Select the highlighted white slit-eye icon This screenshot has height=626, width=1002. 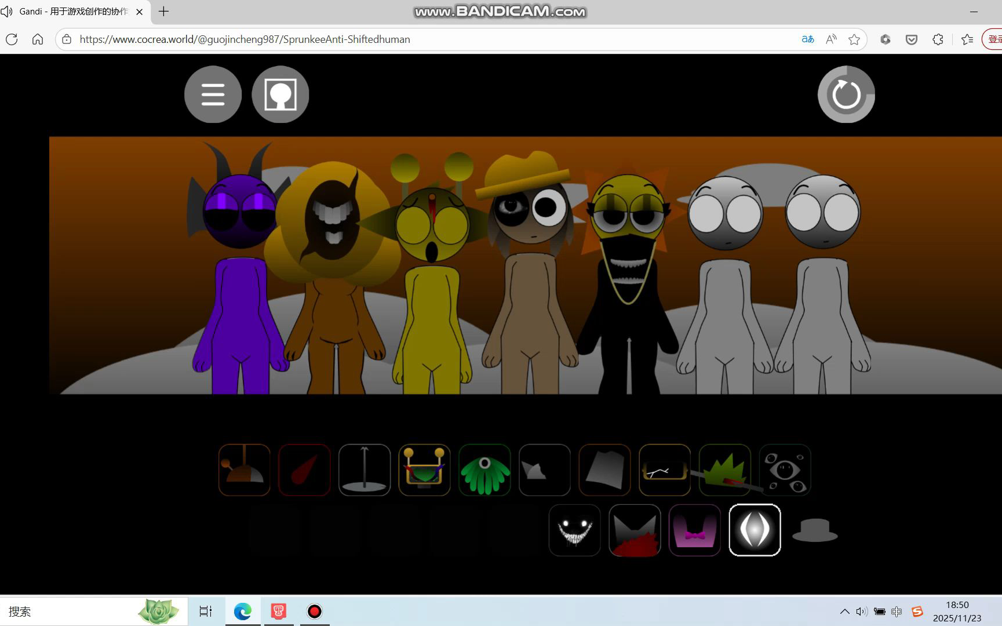coord(755,530)
